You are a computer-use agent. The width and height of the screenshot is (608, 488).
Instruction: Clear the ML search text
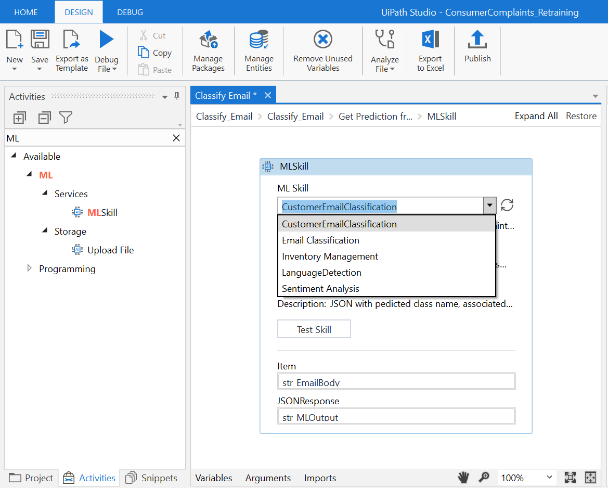pyautogui.click(x=176, y=138)
